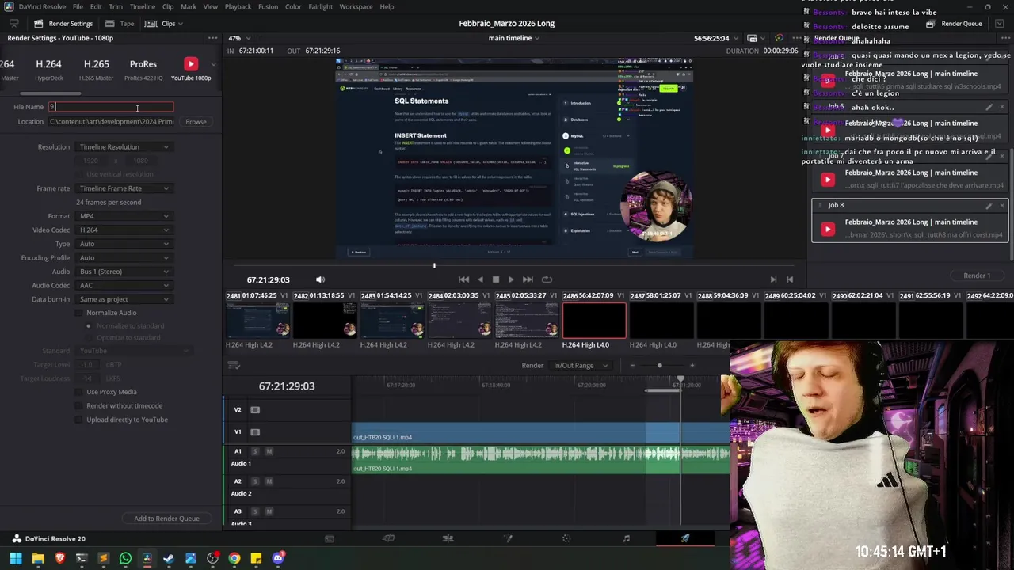Open WhatsApp from the taskbar

pyautogui.click(x=125, y=558)
